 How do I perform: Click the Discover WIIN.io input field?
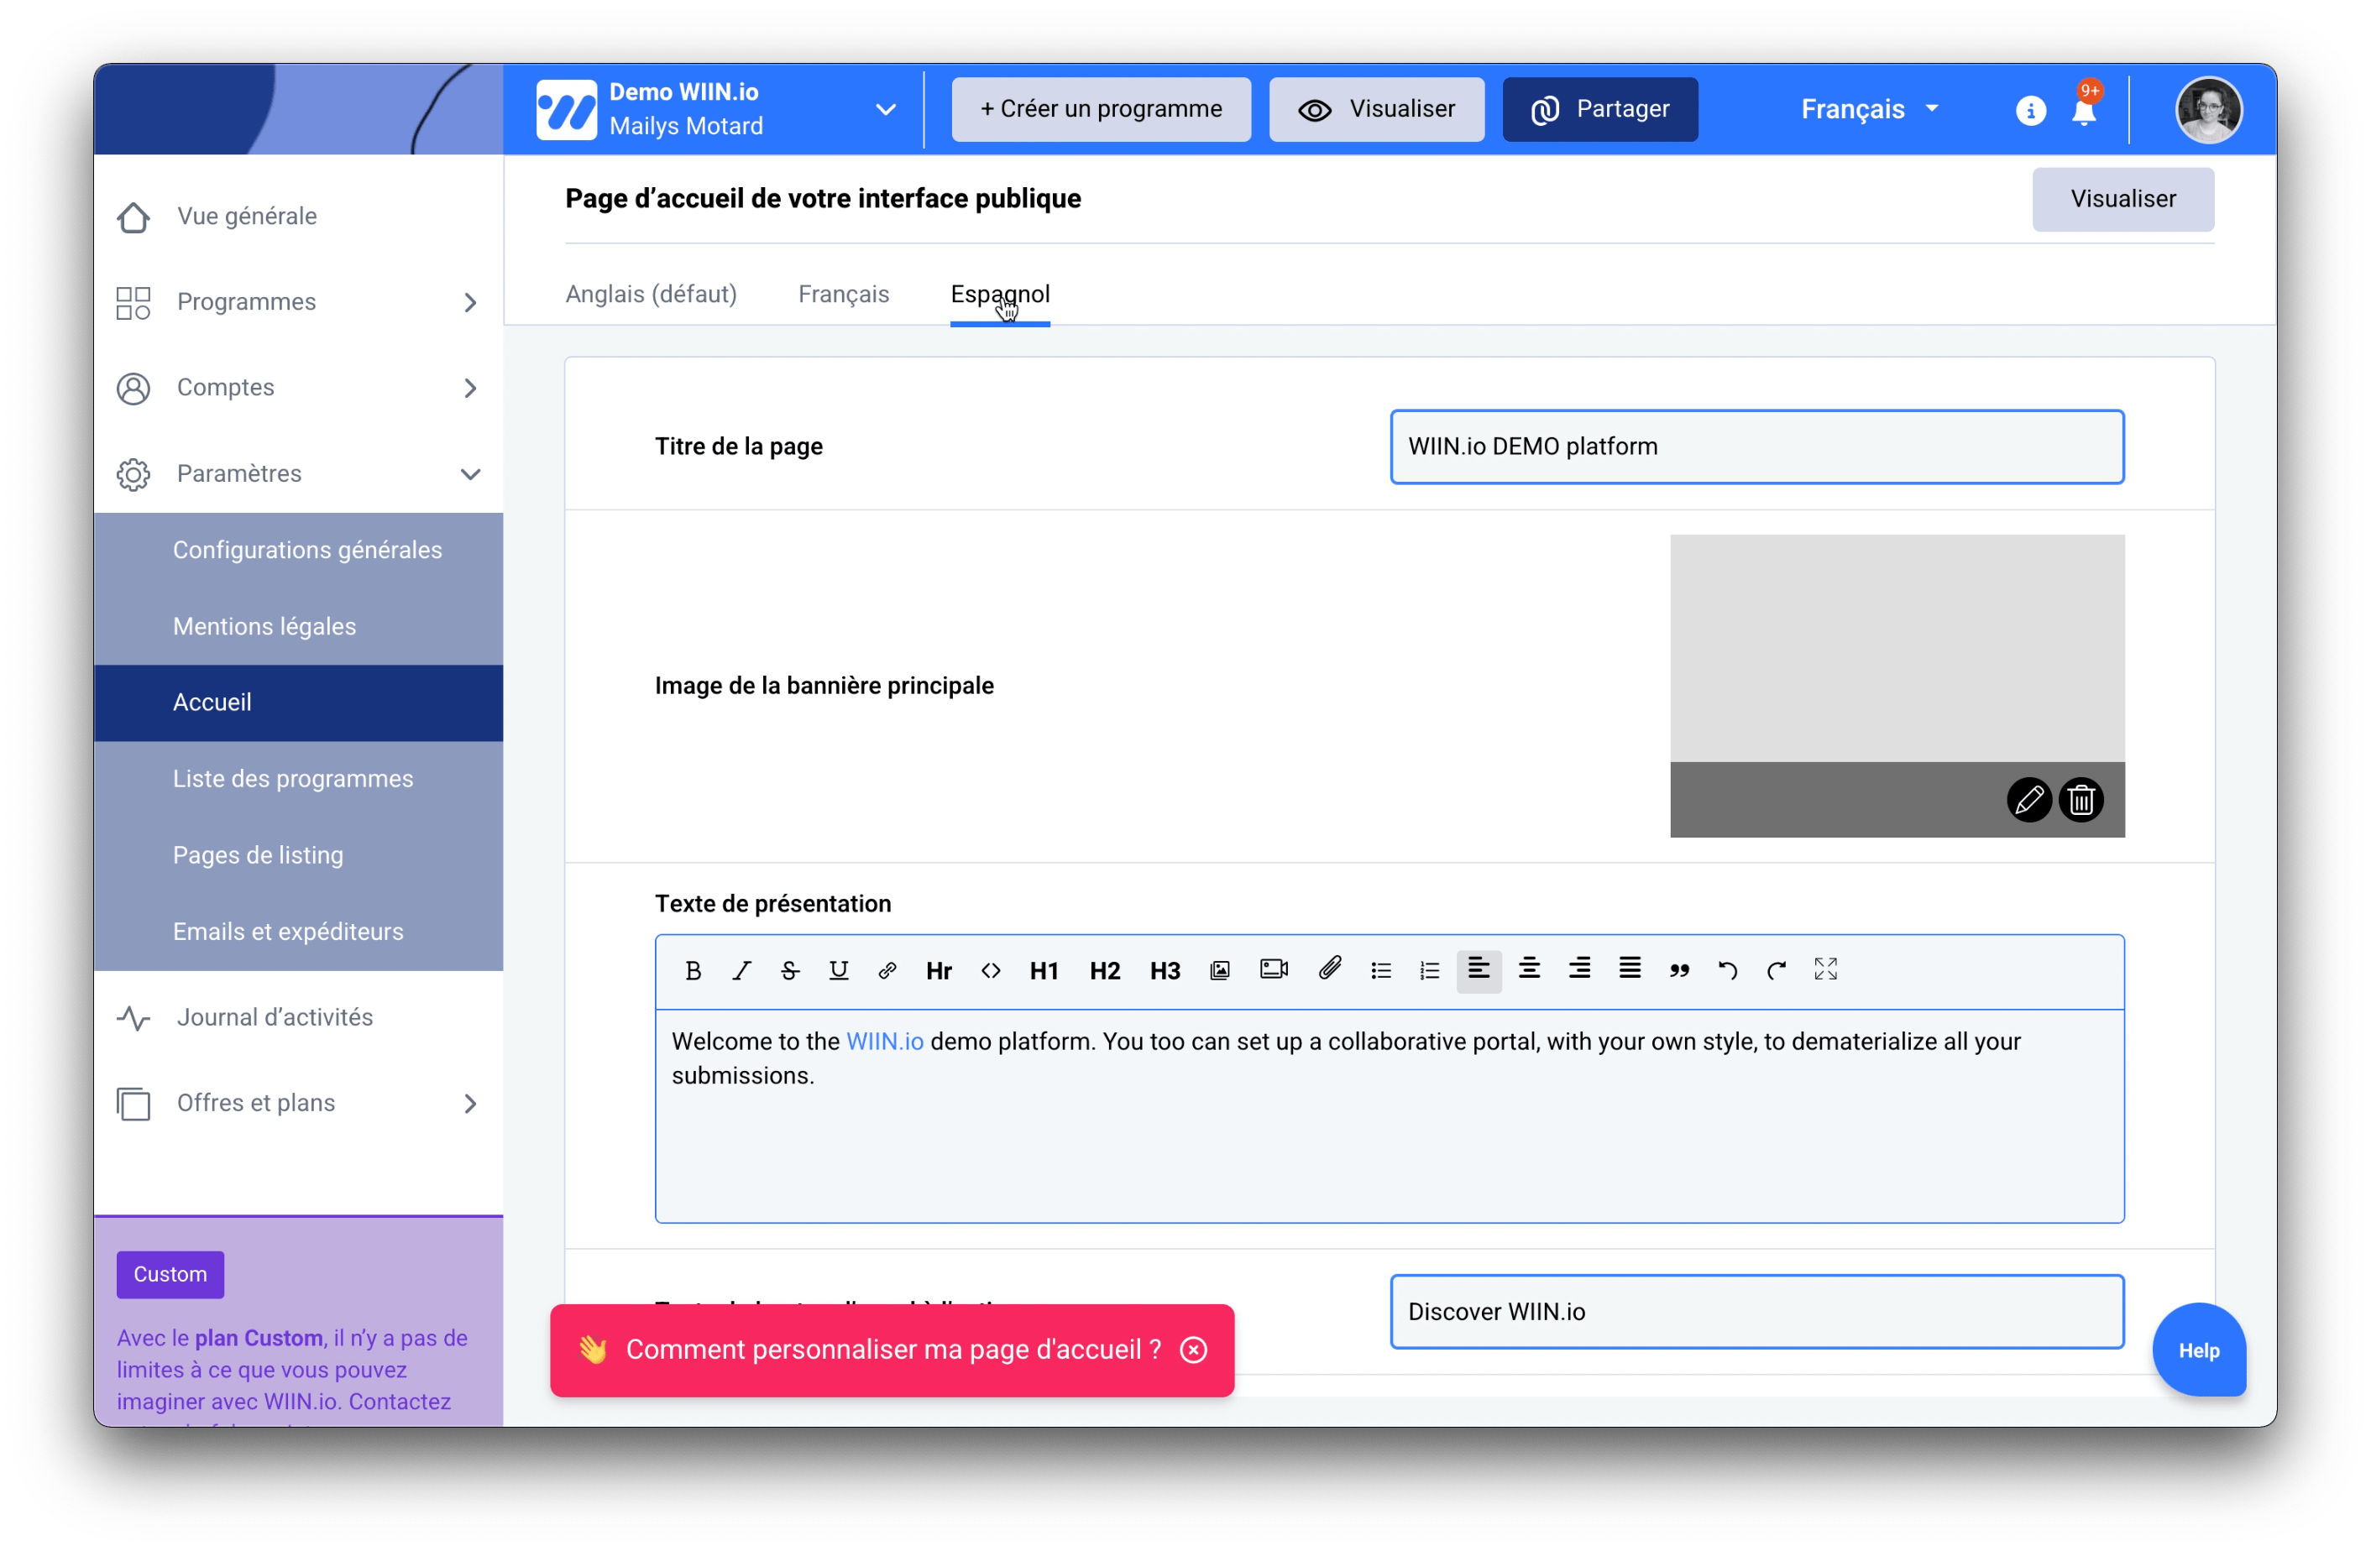tap(1756, 1312)
